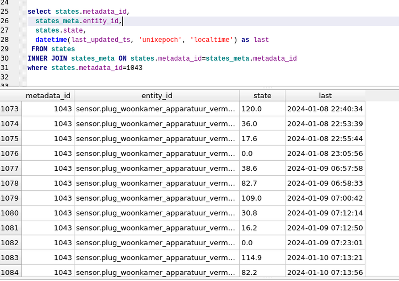Select row header 1073
399x281 pixels.
[11, 109]
